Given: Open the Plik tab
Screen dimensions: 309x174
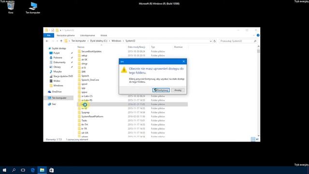Looking at the screenshot, I should coord(49,35).
